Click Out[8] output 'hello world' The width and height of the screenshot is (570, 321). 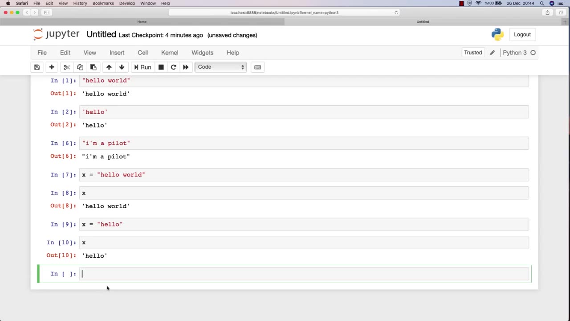(x=106, y=206)
